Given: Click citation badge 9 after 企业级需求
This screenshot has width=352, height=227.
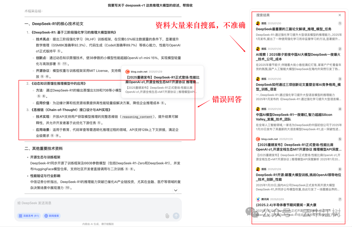Looking at the screenshot, I should click(x=57, y=136).
